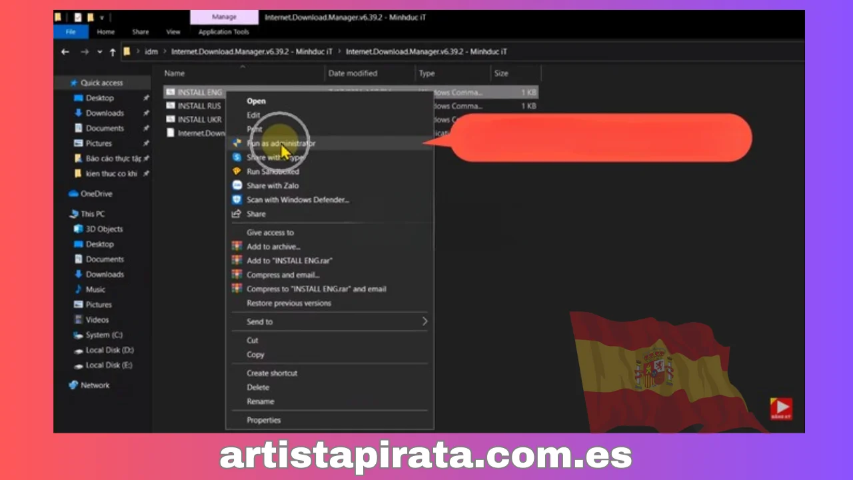Click the Music note icon

pos(79,289)
